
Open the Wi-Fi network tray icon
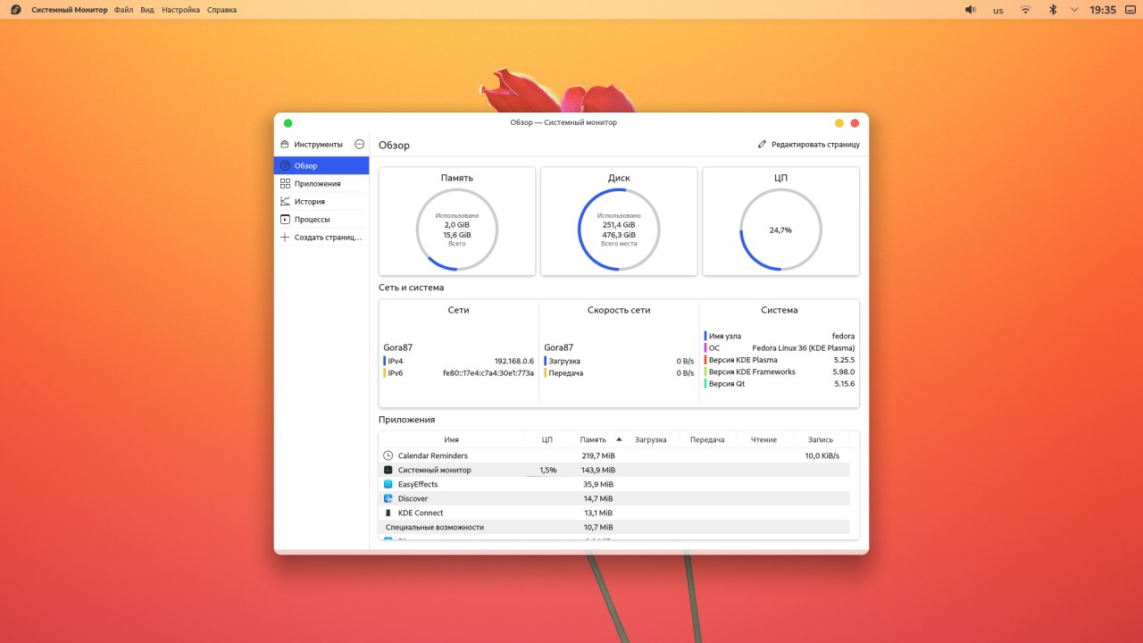click(1025, 10)
